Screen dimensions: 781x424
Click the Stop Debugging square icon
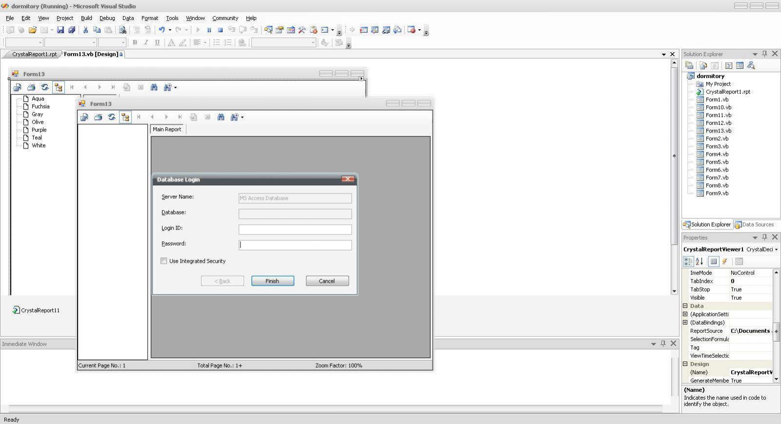220,30
